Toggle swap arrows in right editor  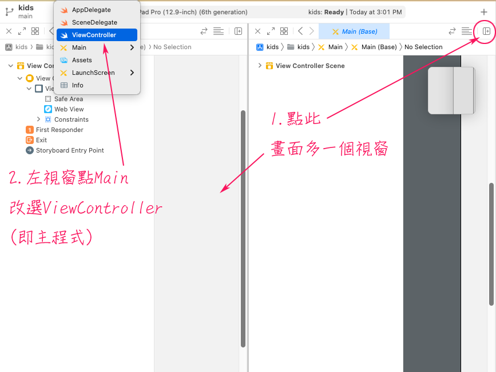pyautogui.click(x=453, y=31)
